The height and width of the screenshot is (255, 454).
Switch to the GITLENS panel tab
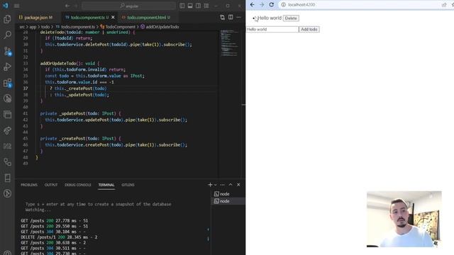click(128, 185)
